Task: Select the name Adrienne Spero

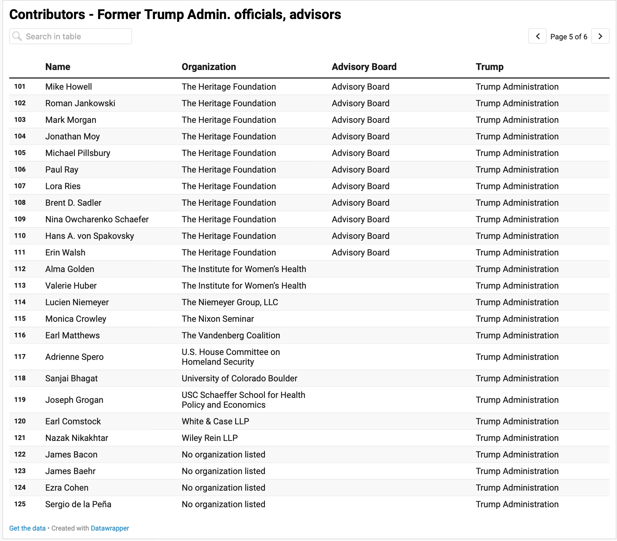Action: coord(74,357)
